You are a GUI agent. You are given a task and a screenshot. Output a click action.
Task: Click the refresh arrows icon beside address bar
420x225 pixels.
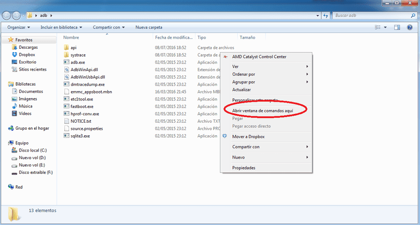point(326,15)
